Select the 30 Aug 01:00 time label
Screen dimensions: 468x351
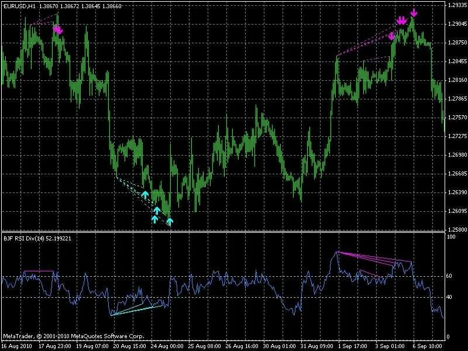tap(280, 346)
